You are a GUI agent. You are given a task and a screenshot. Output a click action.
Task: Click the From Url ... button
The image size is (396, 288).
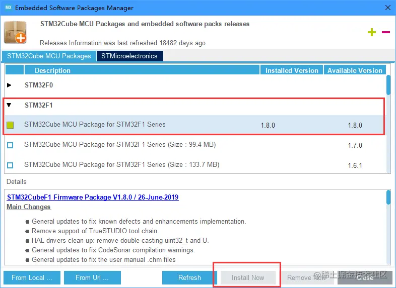pyautogui.click(x=92, y=277)
